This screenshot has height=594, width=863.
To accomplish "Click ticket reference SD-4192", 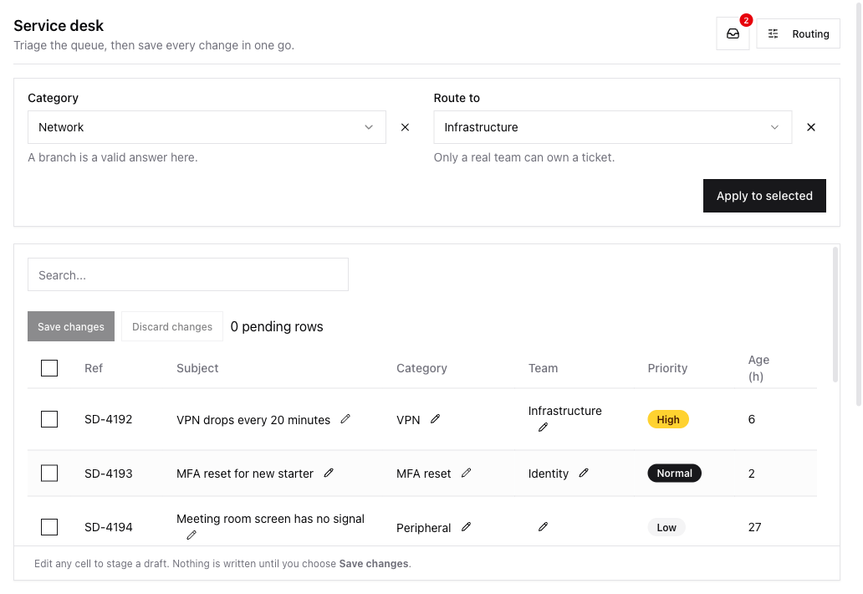I will 109,419.
